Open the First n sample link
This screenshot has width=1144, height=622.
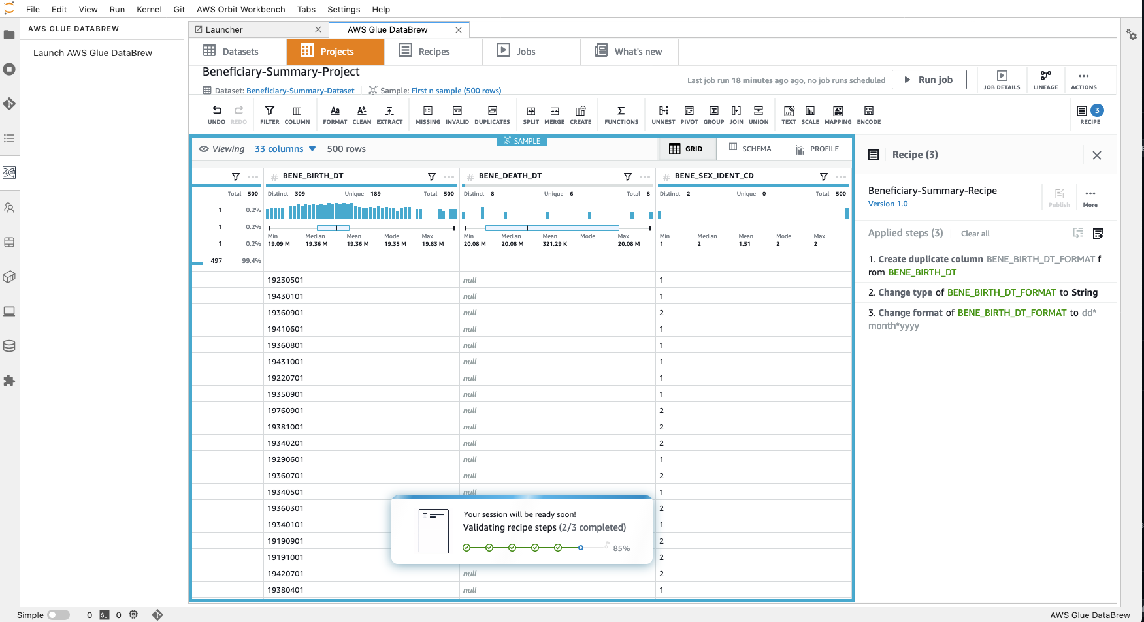pos(456,91)
